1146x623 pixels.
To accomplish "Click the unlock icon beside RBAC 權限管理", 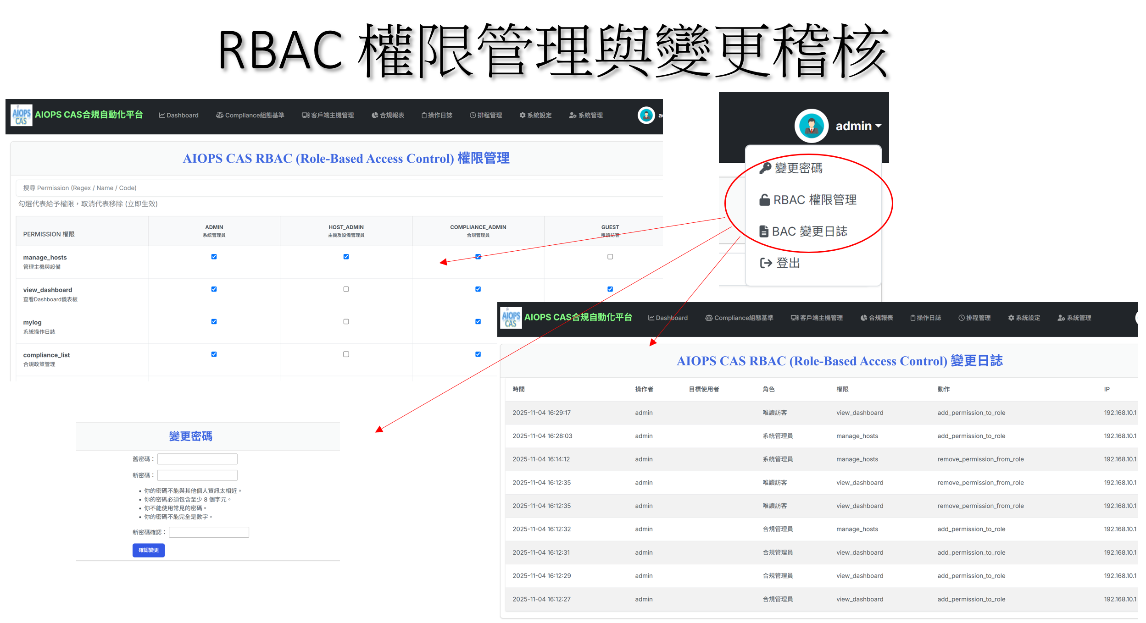I will tap(764, 200).
